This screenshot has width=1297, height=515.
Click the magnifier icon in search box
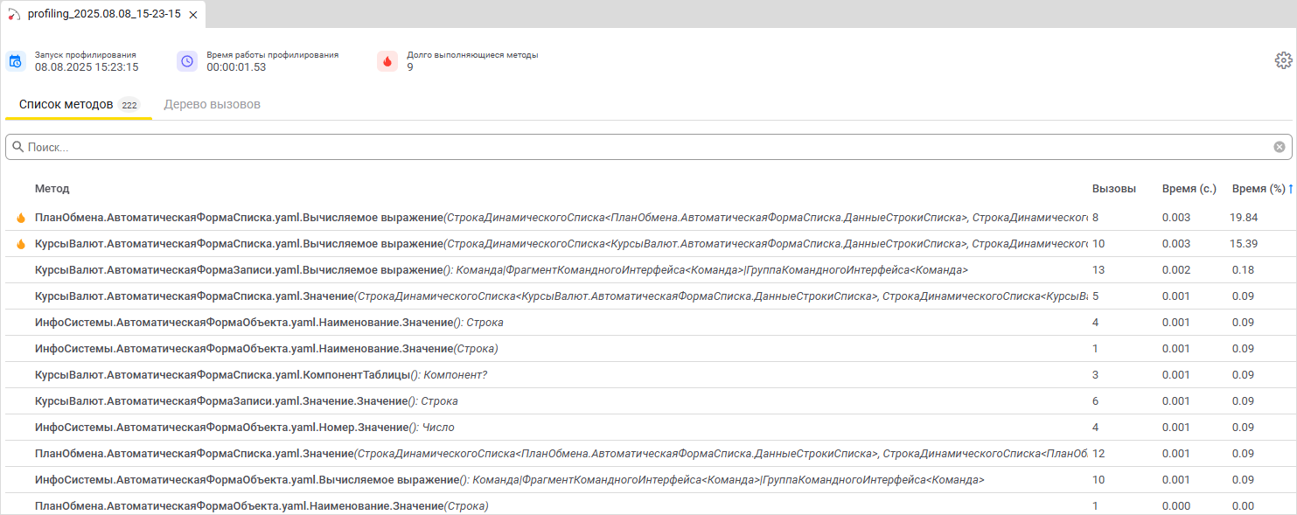(x=17, y=147)
